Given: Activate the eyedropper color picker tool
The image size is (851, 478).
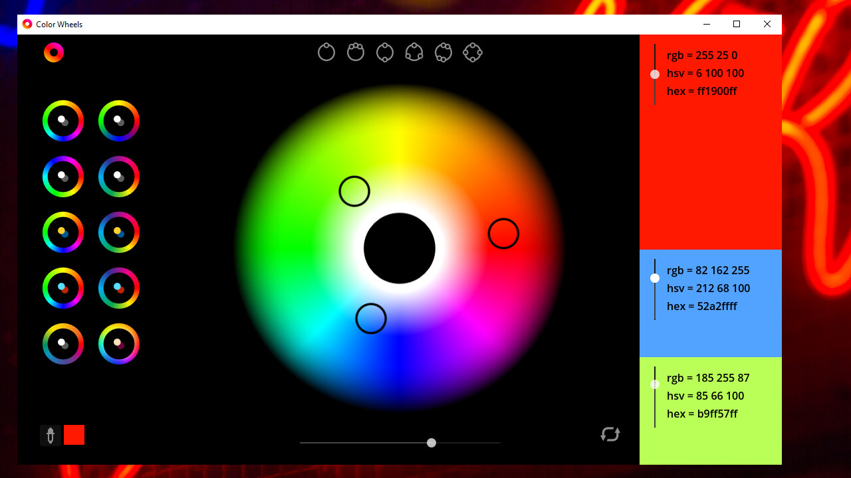Looking at the screenshot, I should [x=50, y=435].
